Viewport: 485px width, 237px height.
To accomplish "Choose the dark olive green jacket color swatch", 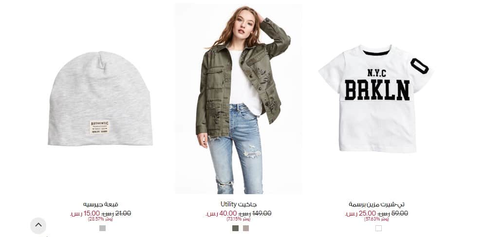I will click(x=235, y=228).
